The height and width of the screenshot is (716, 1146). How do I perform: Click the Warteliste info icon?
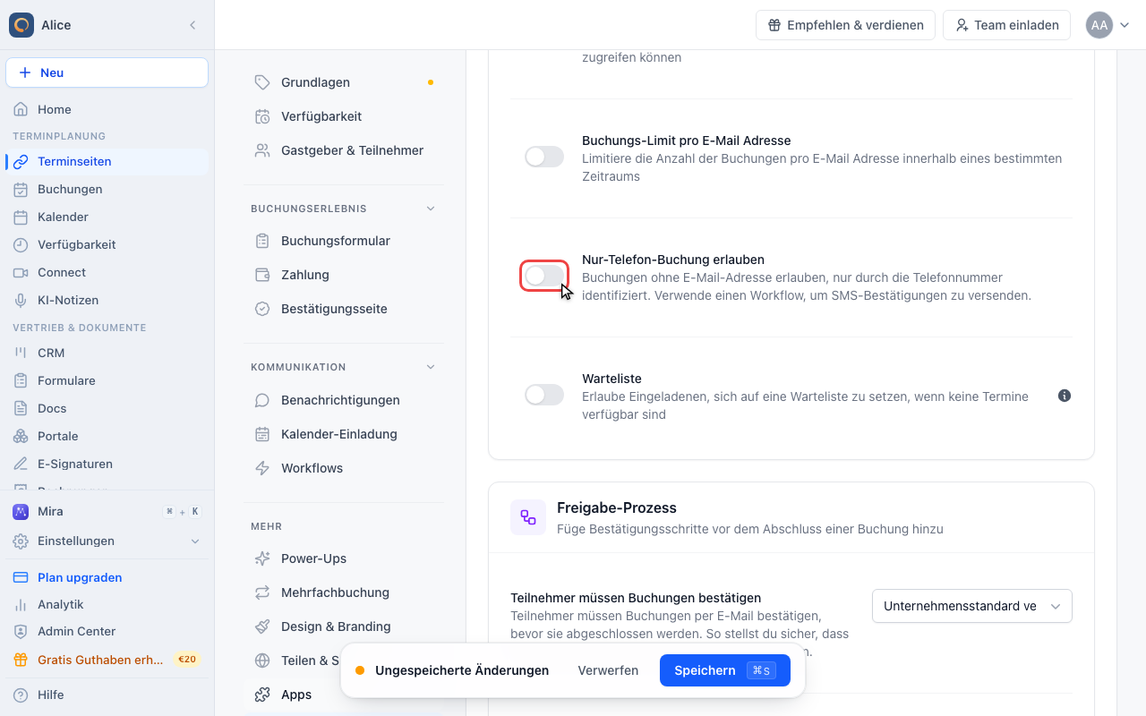pyautogui.click(x=1065, y=396)
